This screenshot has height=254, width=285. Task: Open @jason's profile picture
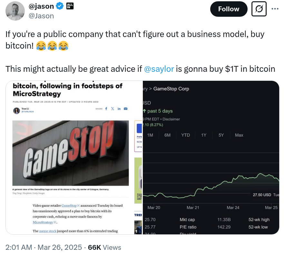(x=15, y=11)
